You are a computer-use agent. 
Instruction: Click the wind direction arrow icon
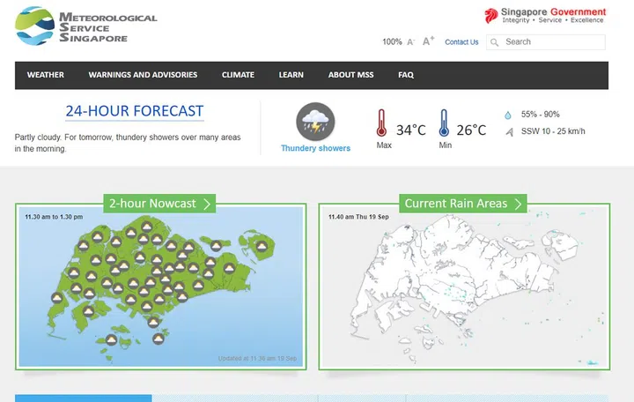pos(510,131)
